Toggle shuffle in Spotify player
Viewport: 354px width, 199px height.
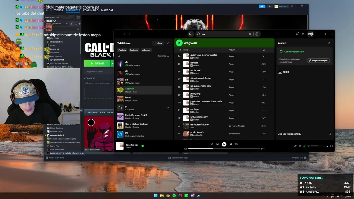point(212,144)
